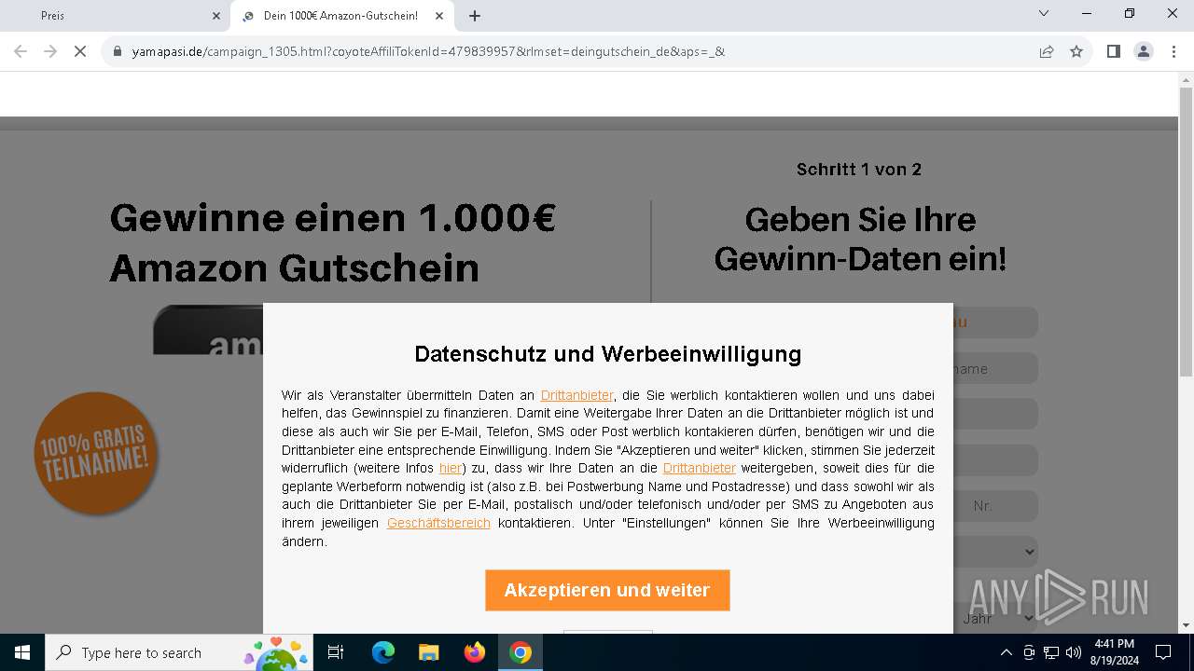Launch Microsoft Edge from taskbar

(383, 652)
